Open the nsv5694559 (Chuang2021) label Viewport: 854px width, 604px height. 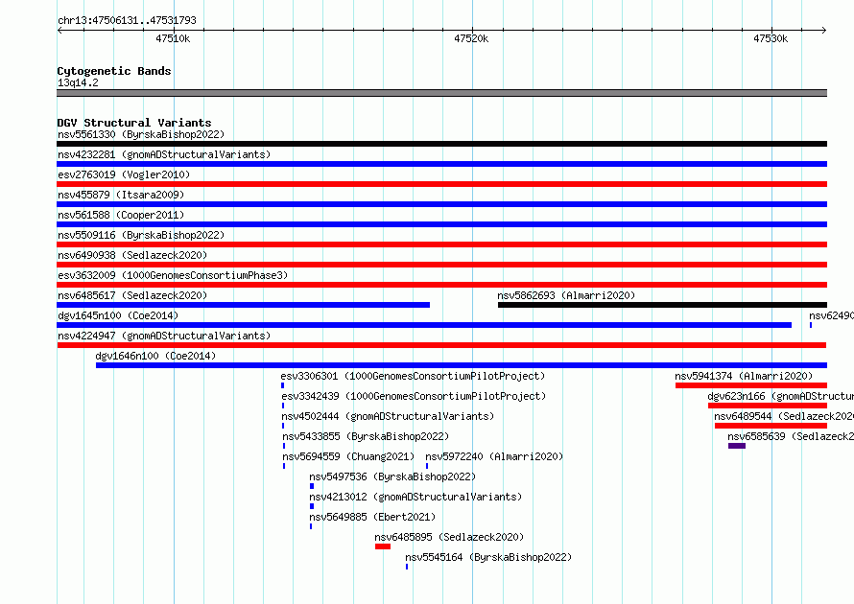coord(348,456)
